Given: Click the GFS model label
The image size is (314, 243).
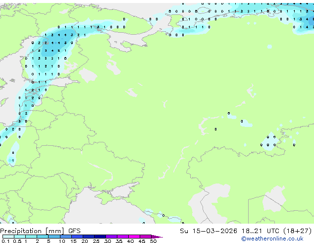Looking at the screenshot, I should tap(74, 231).
